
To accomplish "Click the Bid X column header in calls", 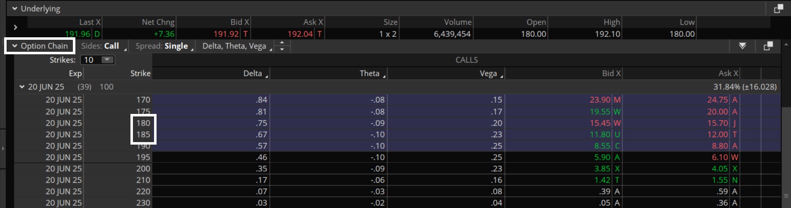I will 611,73.
